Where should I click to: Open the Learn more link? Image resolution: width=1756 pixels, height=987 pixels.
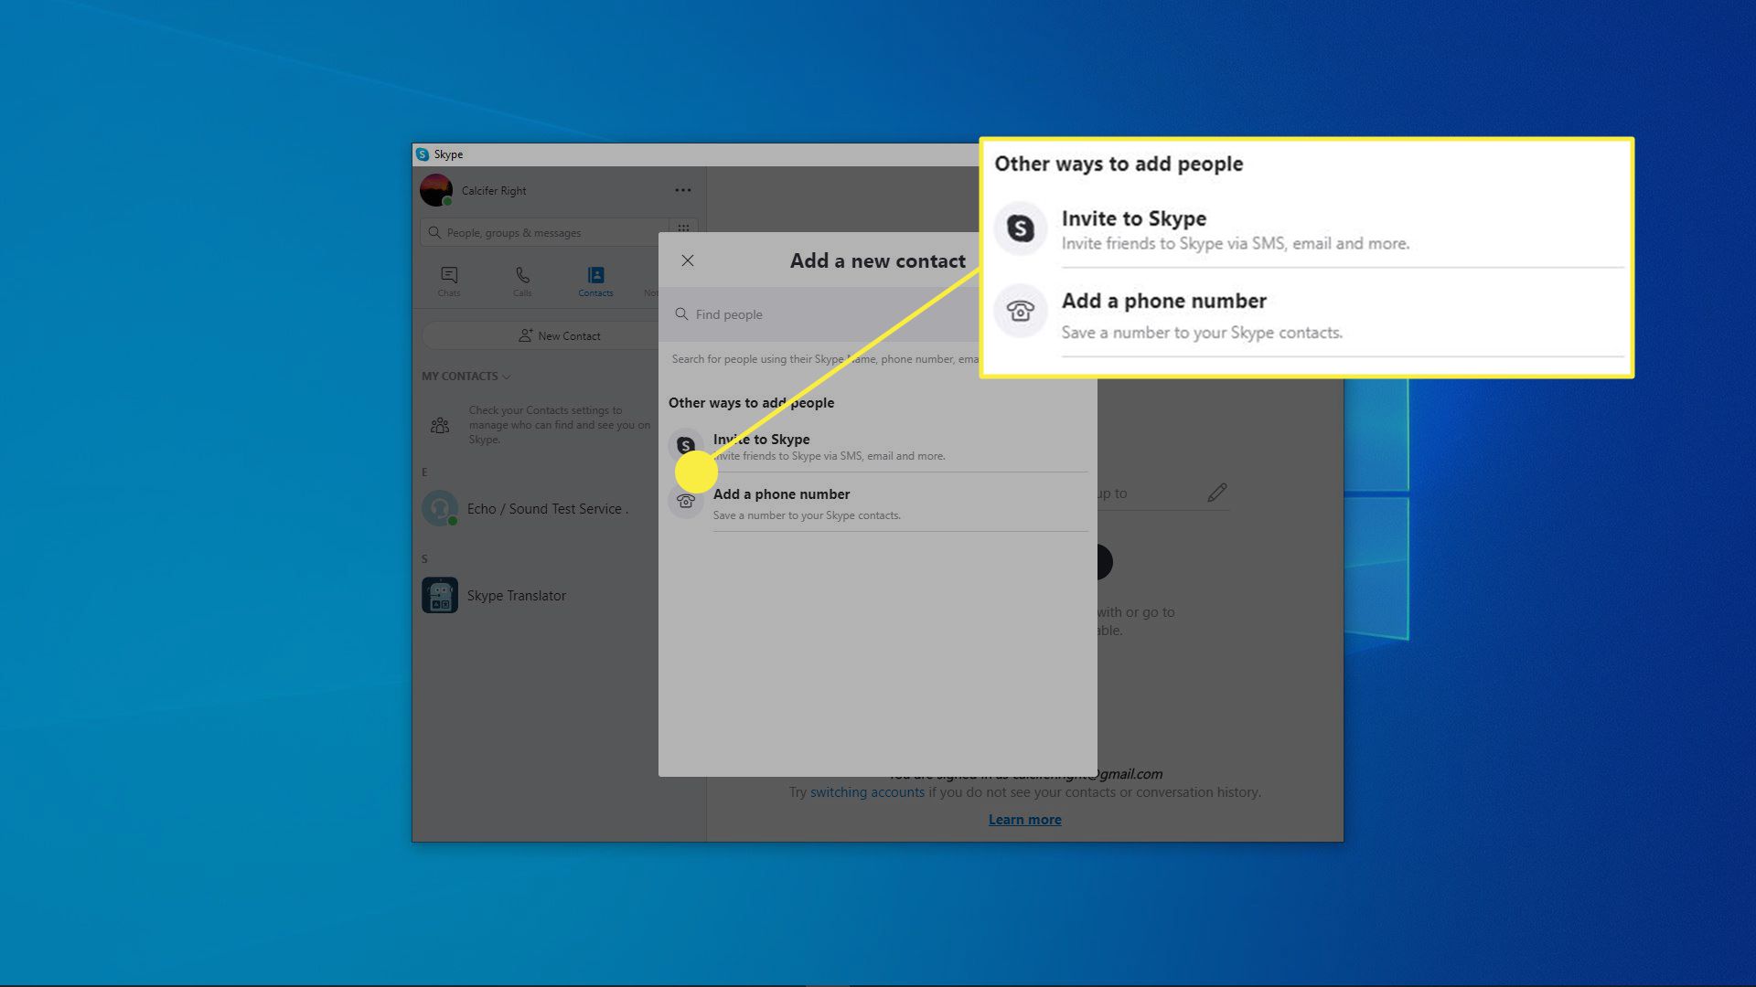click(1024, 820)
